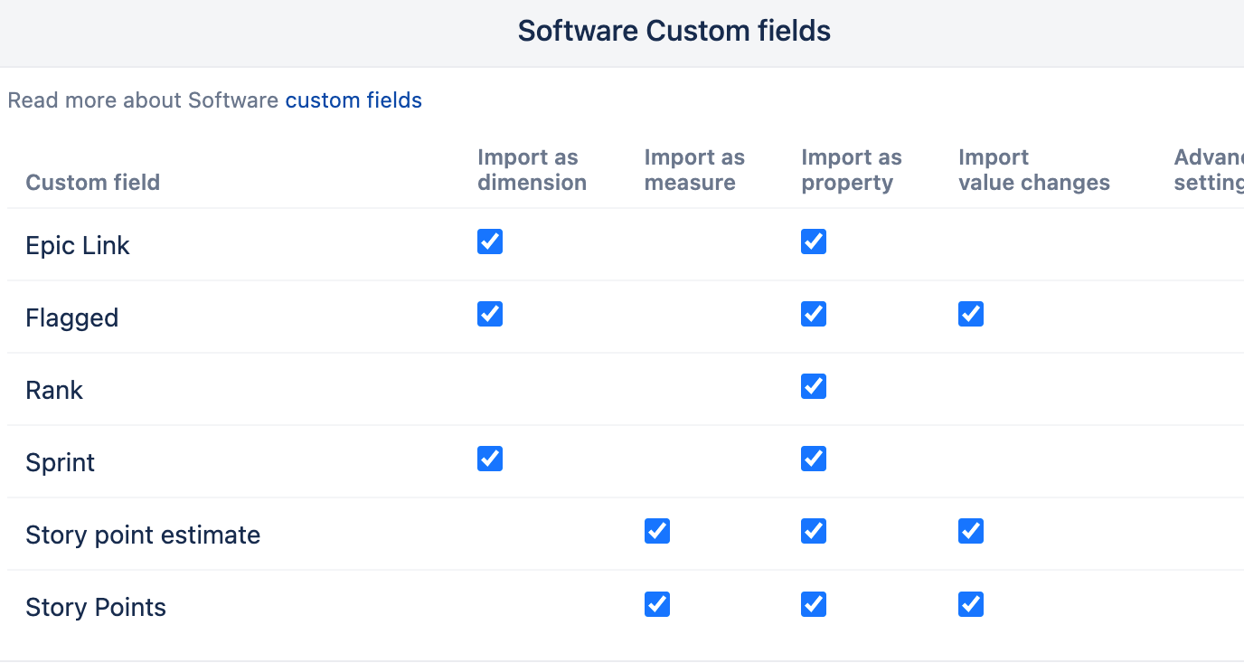Click the Import value changes column header
Image resolution: width=1244 pixels, height=663 pixels.
(1033, 170)
